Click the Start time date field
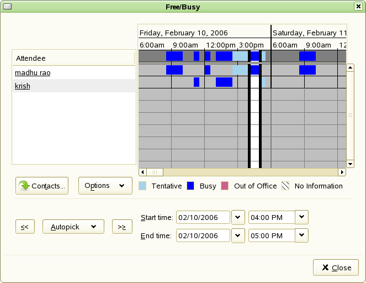Viewport: 366px width, 283px height. click(x=203, y=218)
